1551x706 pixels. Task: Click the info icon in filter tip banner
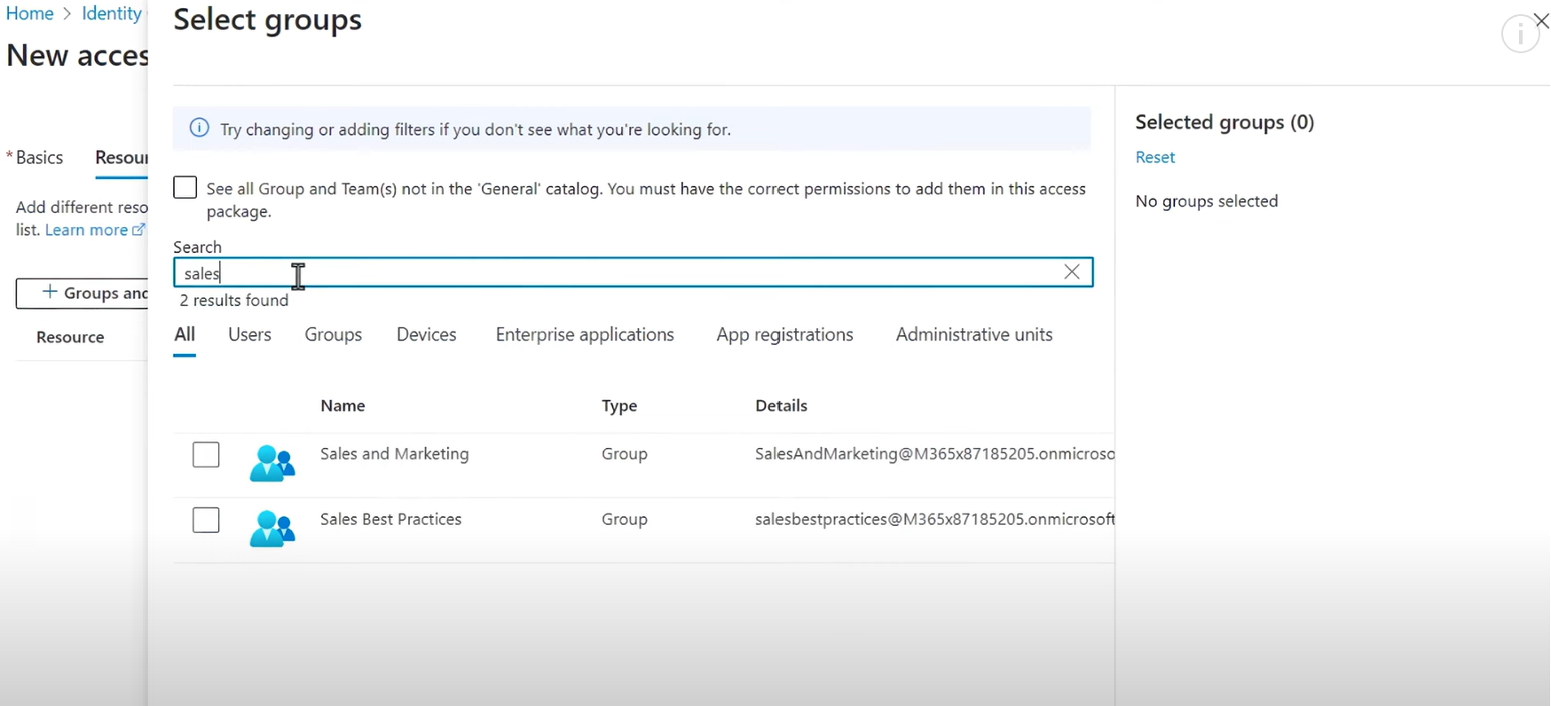[200, 129]
